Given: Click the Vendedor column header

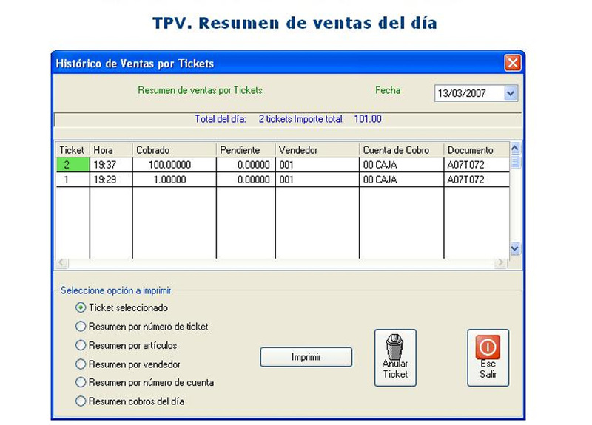Looking at the screenshot, I should tap(317, 150).
